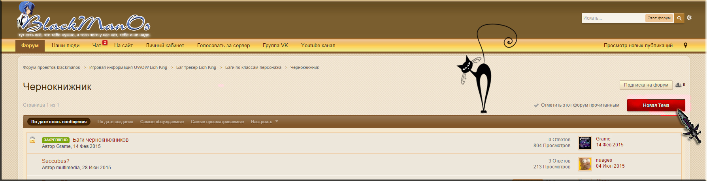Open the 'Чат' menu item
Screen dimensions: 707x181
click(x=97, y=46)
